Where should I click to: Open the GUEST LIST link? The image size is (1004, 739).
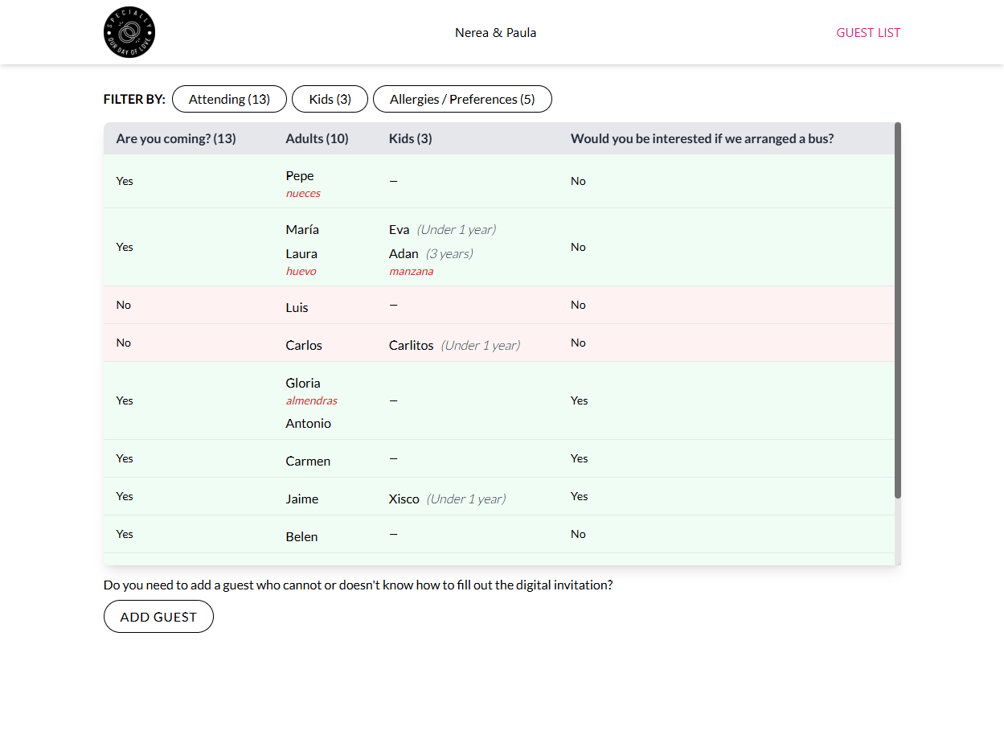(x=868, y=33)
